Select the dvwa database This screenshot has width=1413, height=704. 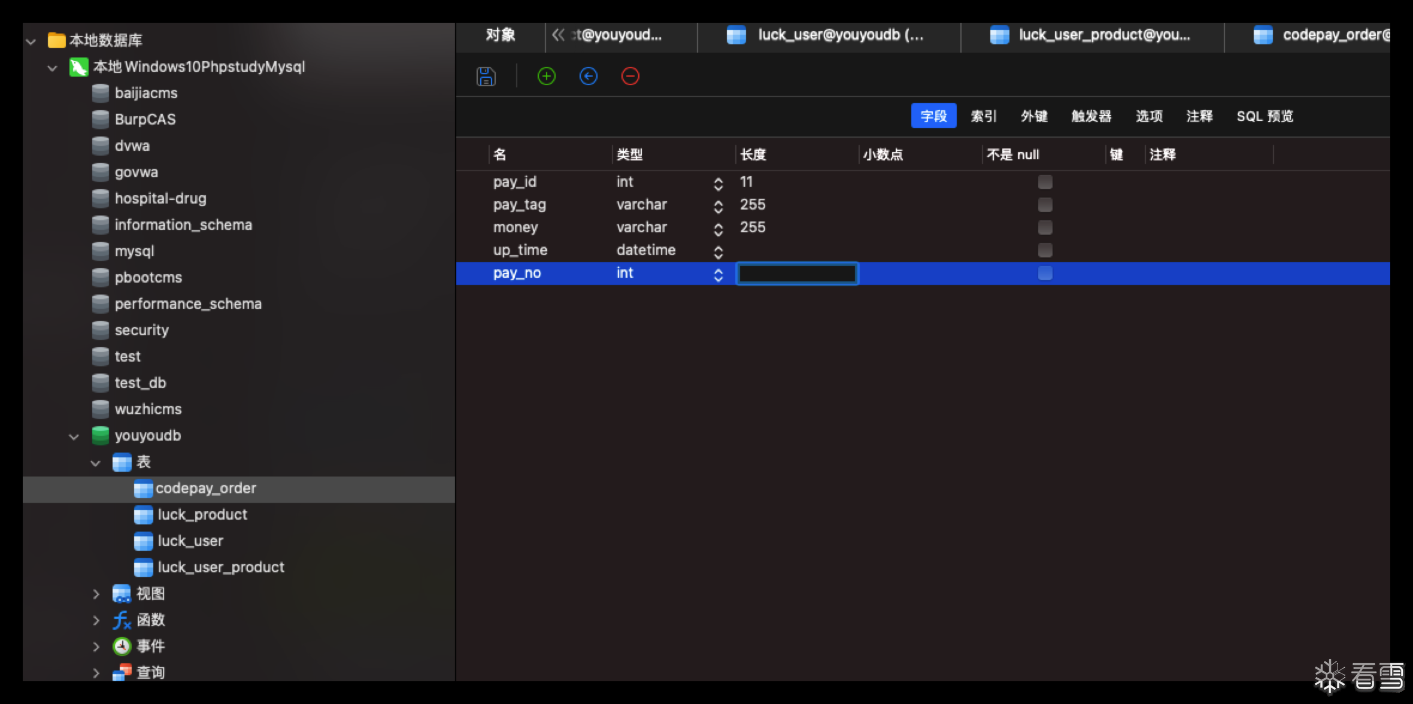[132, 146]
